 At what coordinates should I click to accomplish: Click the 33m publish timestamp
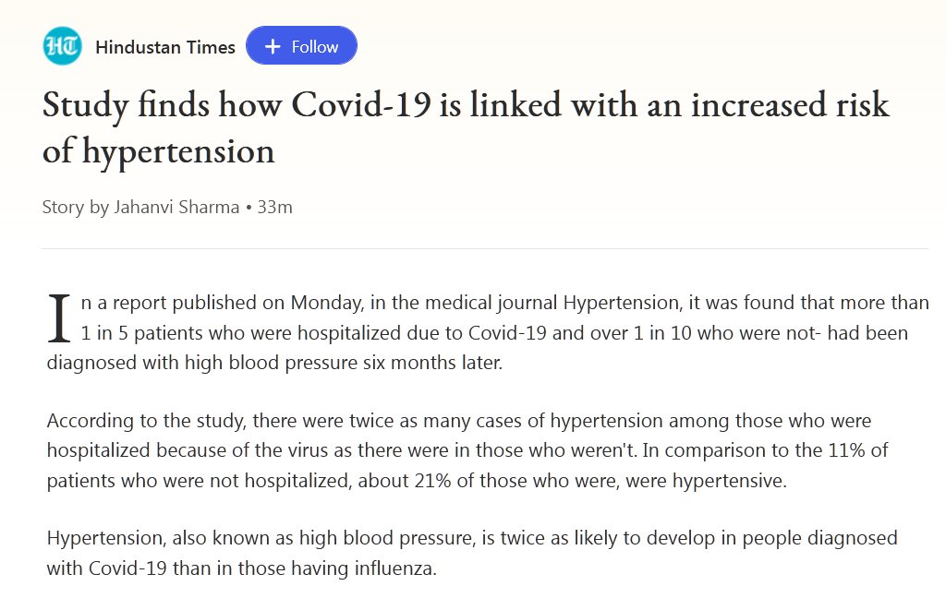point(275,208)
